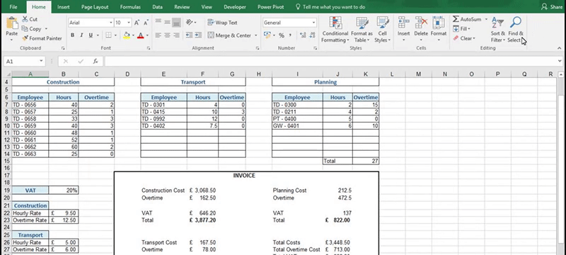566x255 pixels.
Task: Align text right
Action: click(x=176, y=35)
